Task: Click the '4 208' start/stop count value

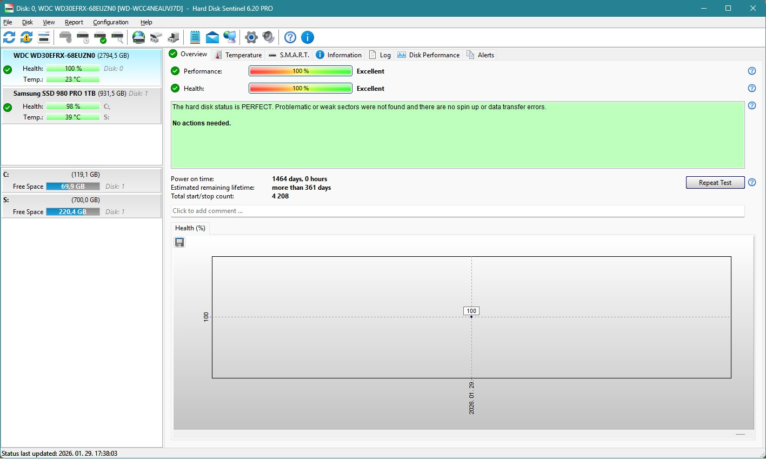Action: pyautogui.click(x=281, y=196)
